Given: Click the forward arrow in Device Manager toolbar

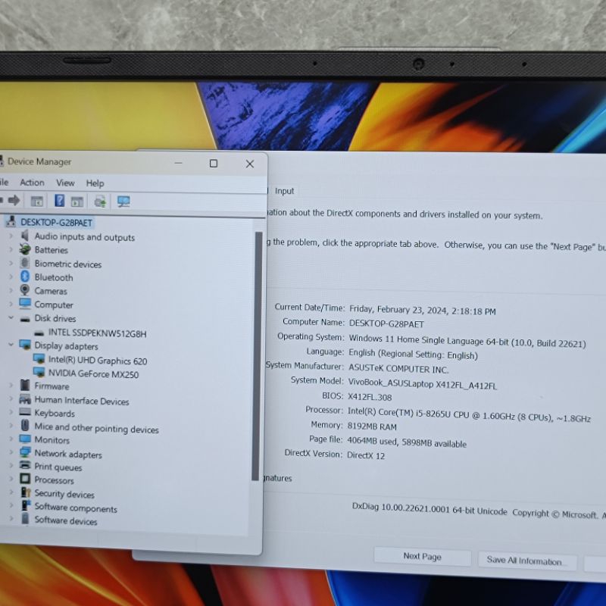Looking at the screenshot, I should (x=14, y=200).
